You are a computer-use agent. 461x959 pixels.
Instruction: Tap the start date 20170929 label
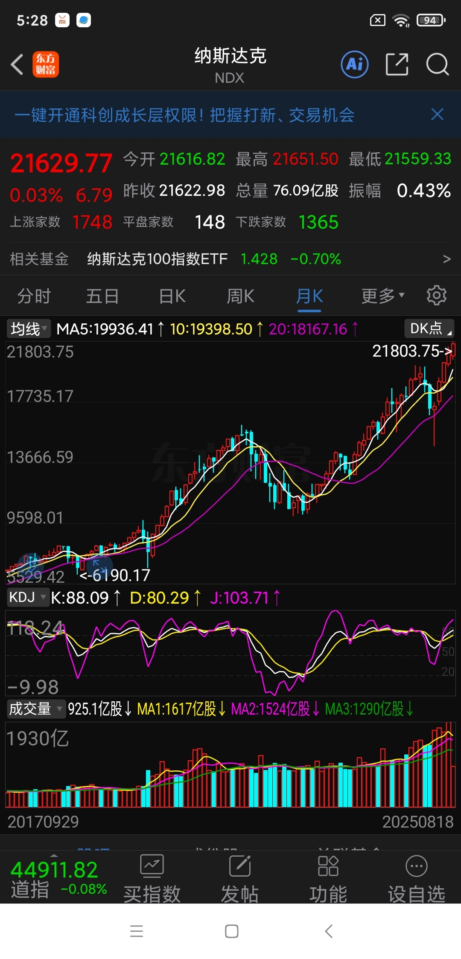point(43,822)
